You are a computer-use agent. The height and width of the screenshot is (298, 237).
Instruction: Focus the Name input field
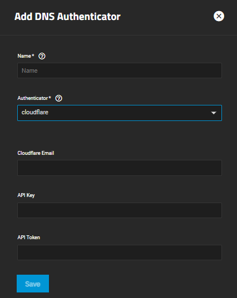(120, 70)
